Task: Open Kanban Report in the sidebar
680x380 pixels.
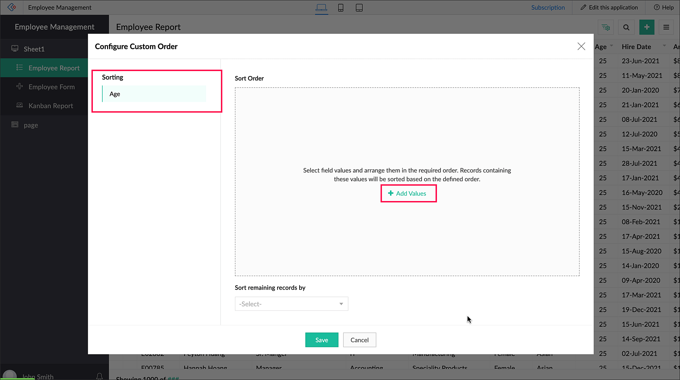Action: (x=51, y=106)
